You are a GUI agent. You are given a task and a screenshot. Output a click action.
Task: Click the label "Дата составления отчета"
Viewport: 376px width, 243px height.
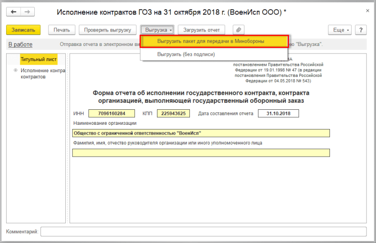click(226, 114)
